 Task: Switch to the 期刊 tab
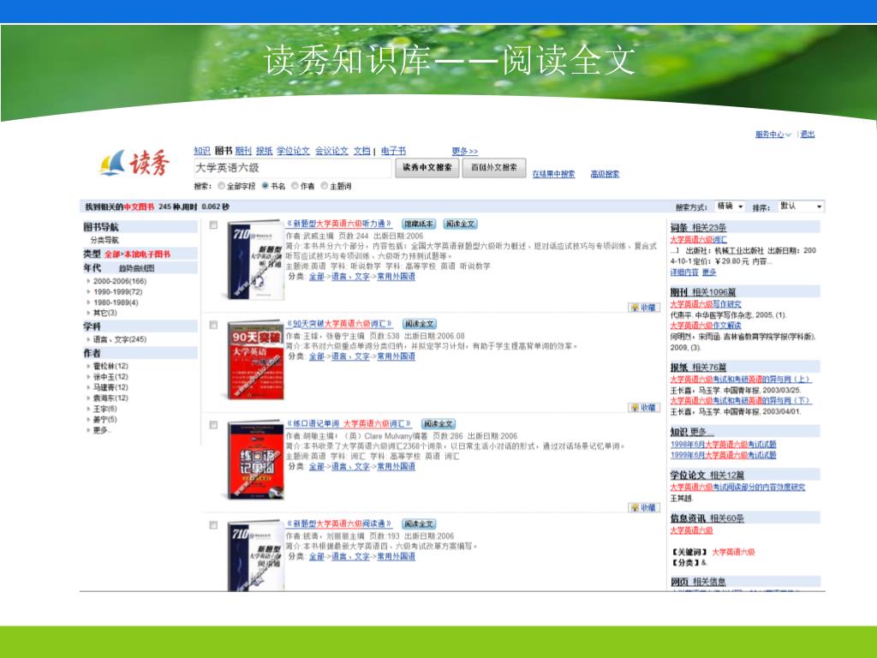point(243,151)
